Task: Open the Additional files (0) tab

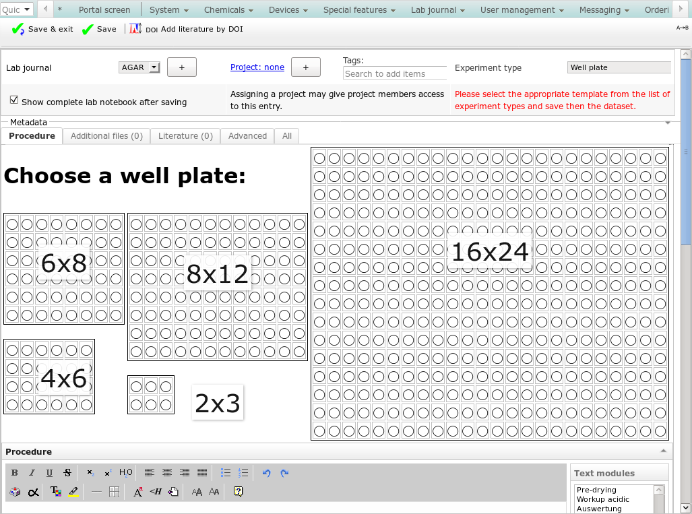Action: point(106,136)
